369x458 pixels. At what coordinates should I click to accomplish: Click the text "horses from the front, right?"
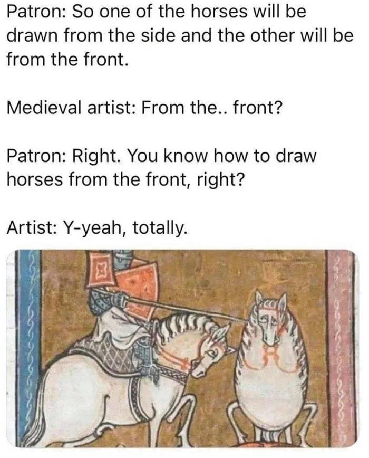124,179
